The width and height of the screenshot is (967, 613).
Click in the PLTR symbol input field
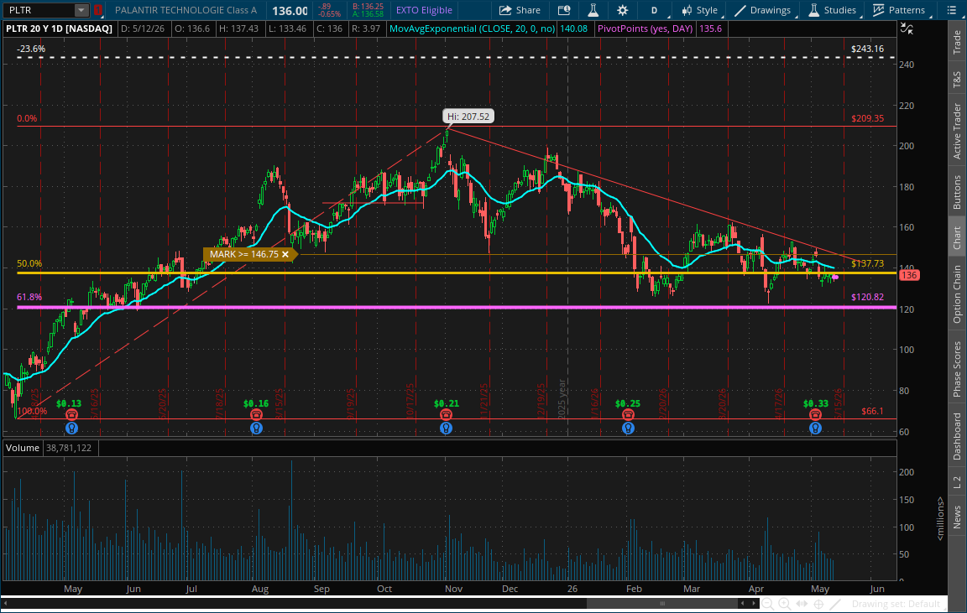[x=39, y=10]
